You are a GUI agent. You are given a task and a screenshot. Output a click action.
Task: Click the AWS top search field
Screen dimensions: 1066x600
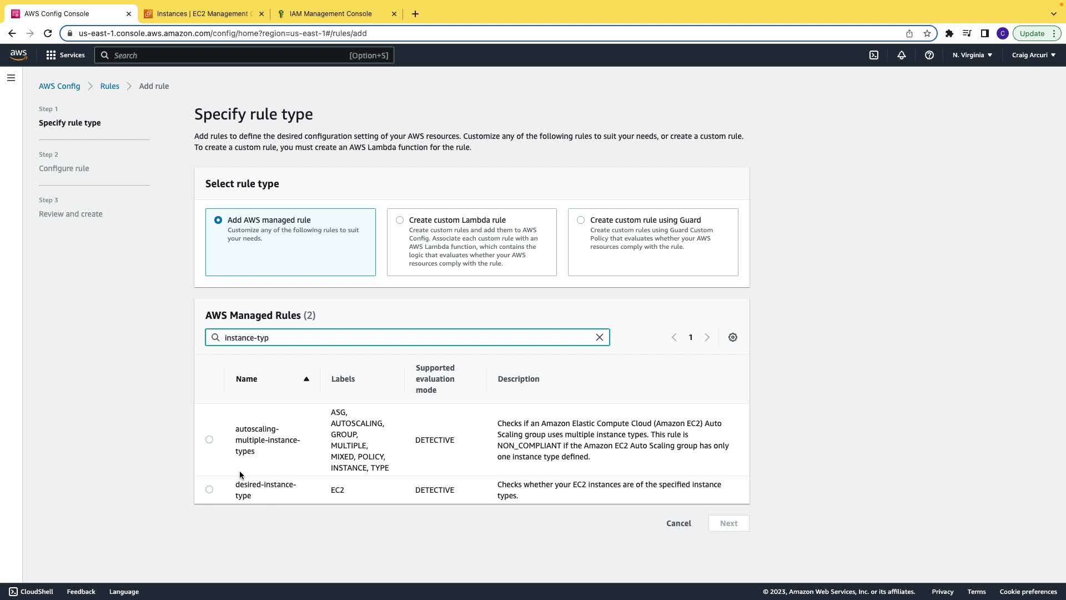[244, 55]
